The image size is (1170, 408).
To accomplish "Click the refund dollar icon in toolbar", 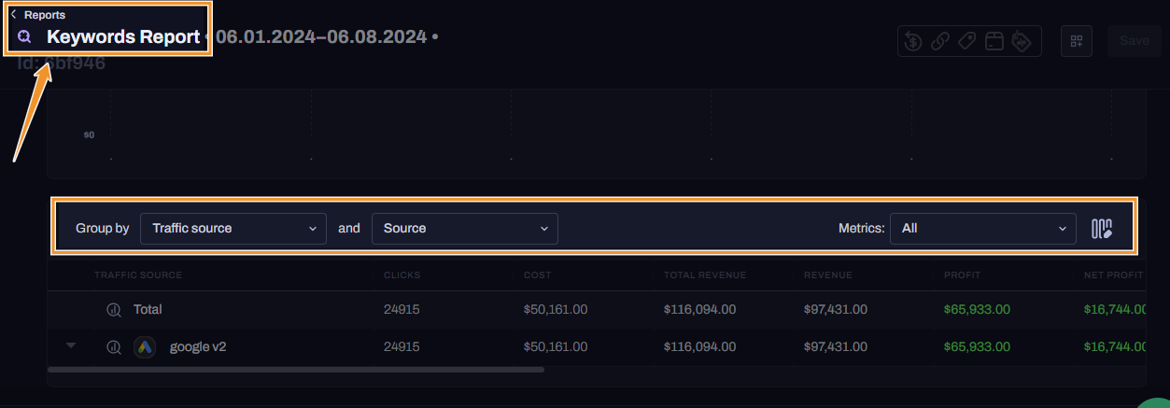I will (x=913, y=41).
